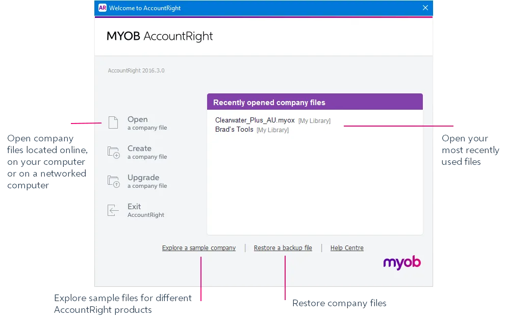Screen dimensions: 506x320
Task: Open the Restore a backup file link
Action: [283, 248]
